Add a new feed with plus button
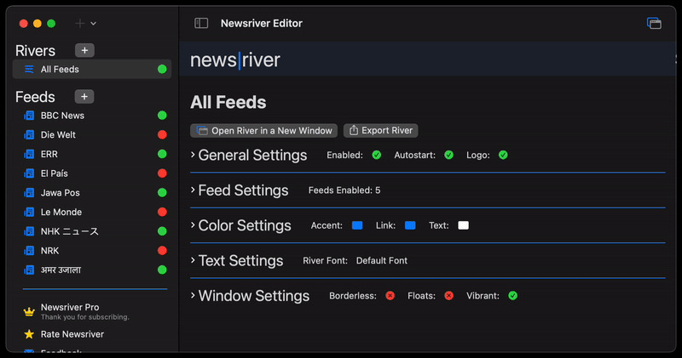This screenshot has width=682, height=358. pyautogui.click(x=84, y=96)
